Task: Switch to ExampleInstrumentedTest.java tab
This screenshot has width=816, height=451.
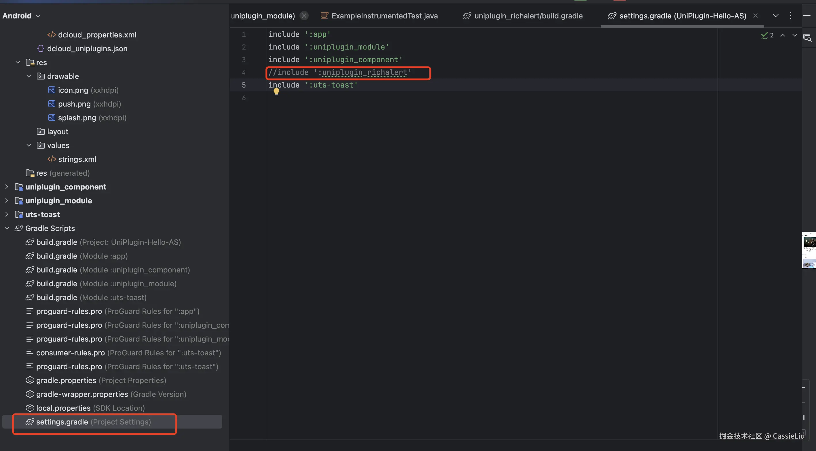Action: [x=384, y=16]
